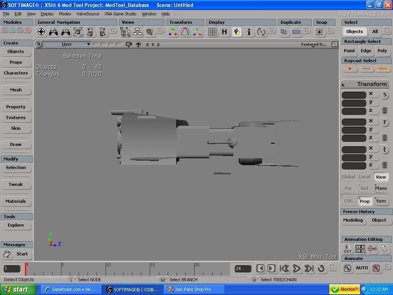The height and width of the screenshot is (295, 393).
Task: Select the Point selection filter
Action: coord(349,51)
